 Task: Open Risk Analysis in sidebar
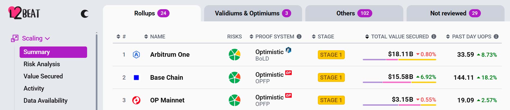(42, 64)
